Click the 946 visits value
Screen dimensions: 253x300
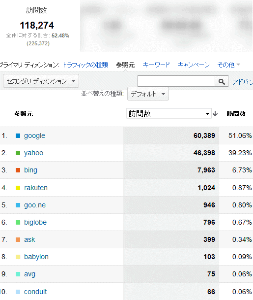(209, 205)
